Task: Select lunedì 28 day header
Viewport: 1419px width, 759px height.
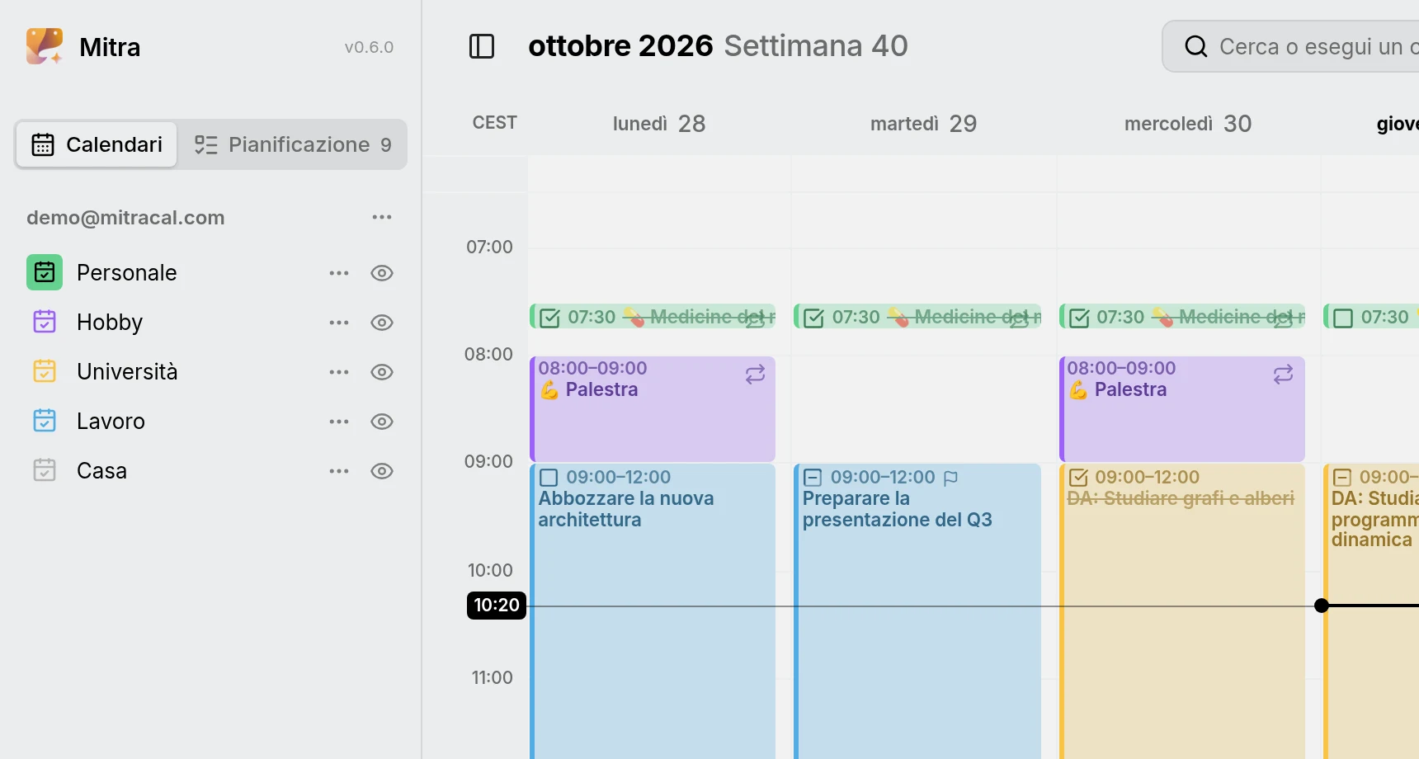Action: pyautogui.click(x=658, y=124)
